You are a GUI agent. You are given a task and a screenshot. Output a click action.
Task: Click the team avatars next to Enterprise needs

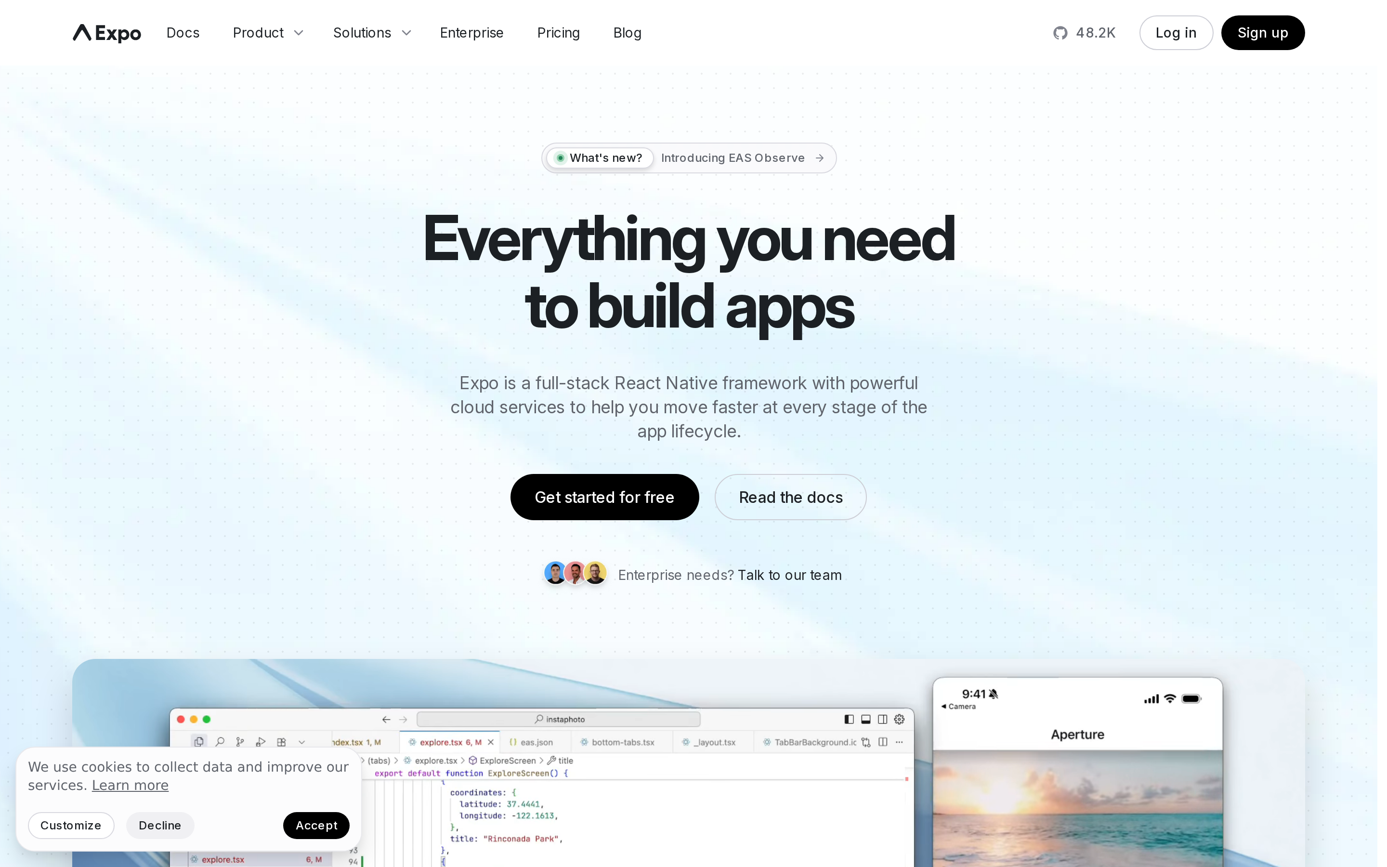[575, 573]
